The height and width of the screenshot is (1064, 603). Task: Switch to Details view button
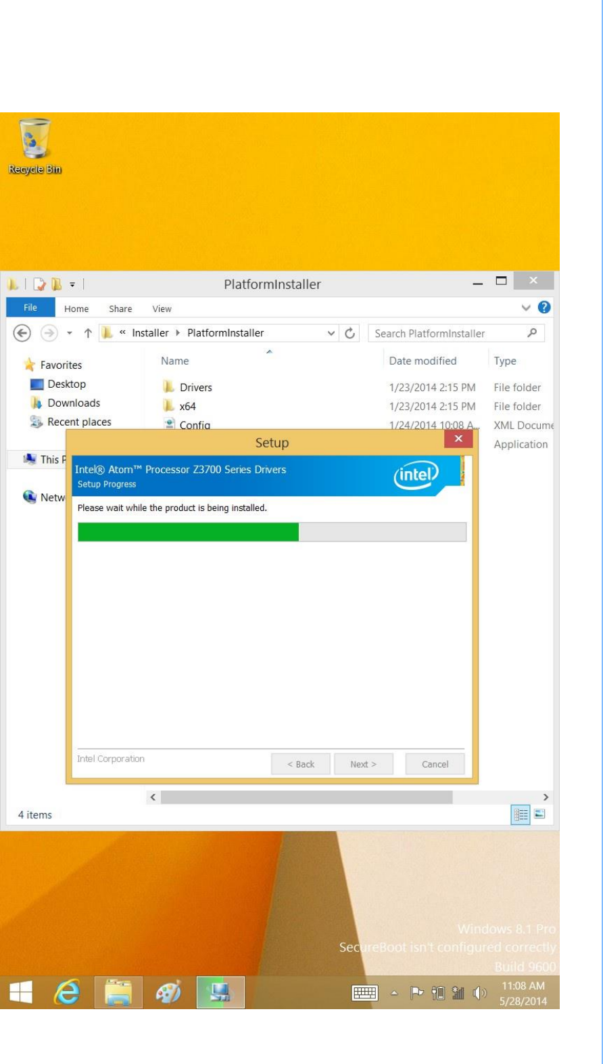521,814
